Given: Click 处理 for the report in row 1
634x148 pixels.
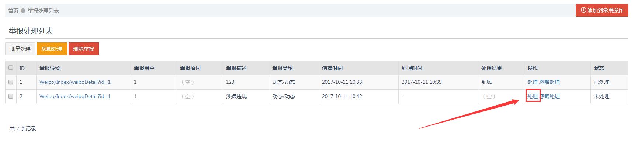Looking at the screenshot, I should (533, 82).
